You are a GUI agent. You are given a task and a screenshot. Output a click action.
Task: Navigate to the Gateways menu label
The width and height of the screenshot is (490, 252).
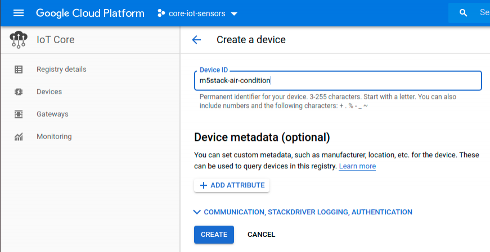point(52,114)
